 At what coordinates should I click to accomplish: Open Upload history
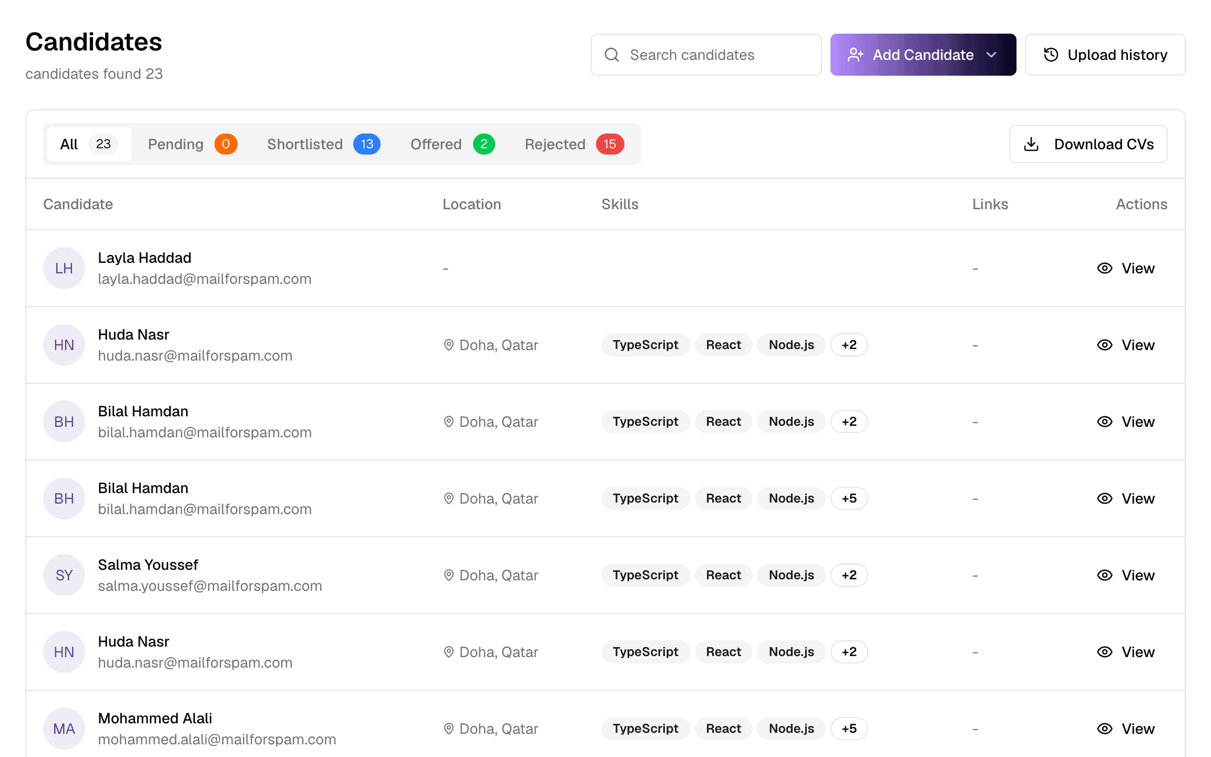point(1105,55)
